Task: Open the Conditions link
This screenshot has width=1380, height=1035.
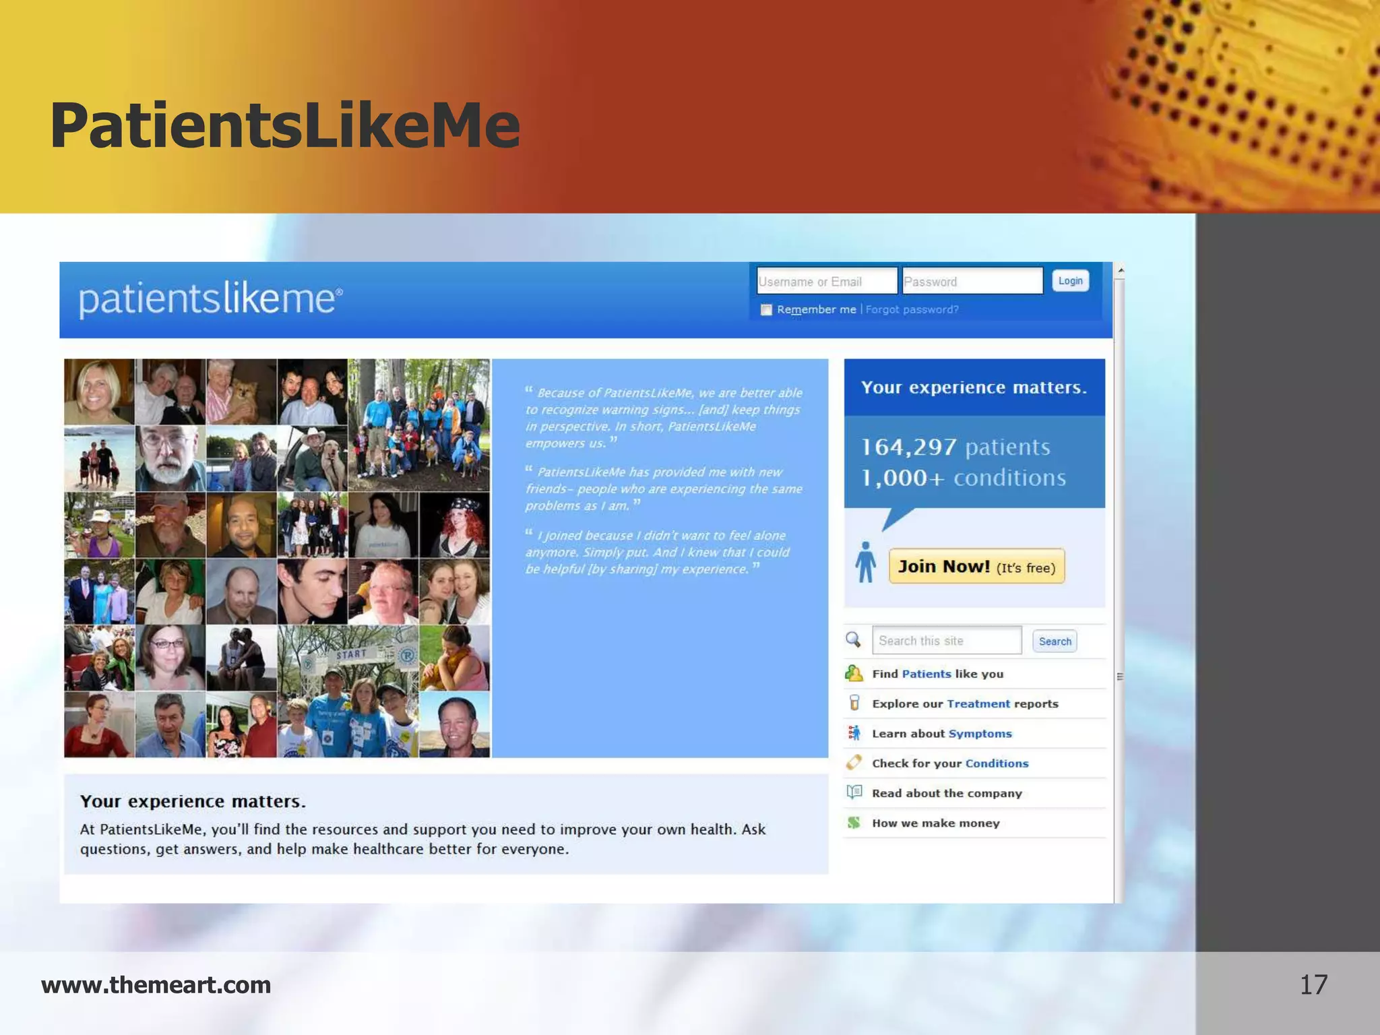Action: (997, 763)
